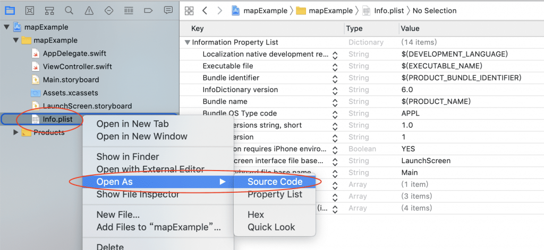Choose Add Files to “mapExample”…

pyautogui.click(x=158, y=227)
